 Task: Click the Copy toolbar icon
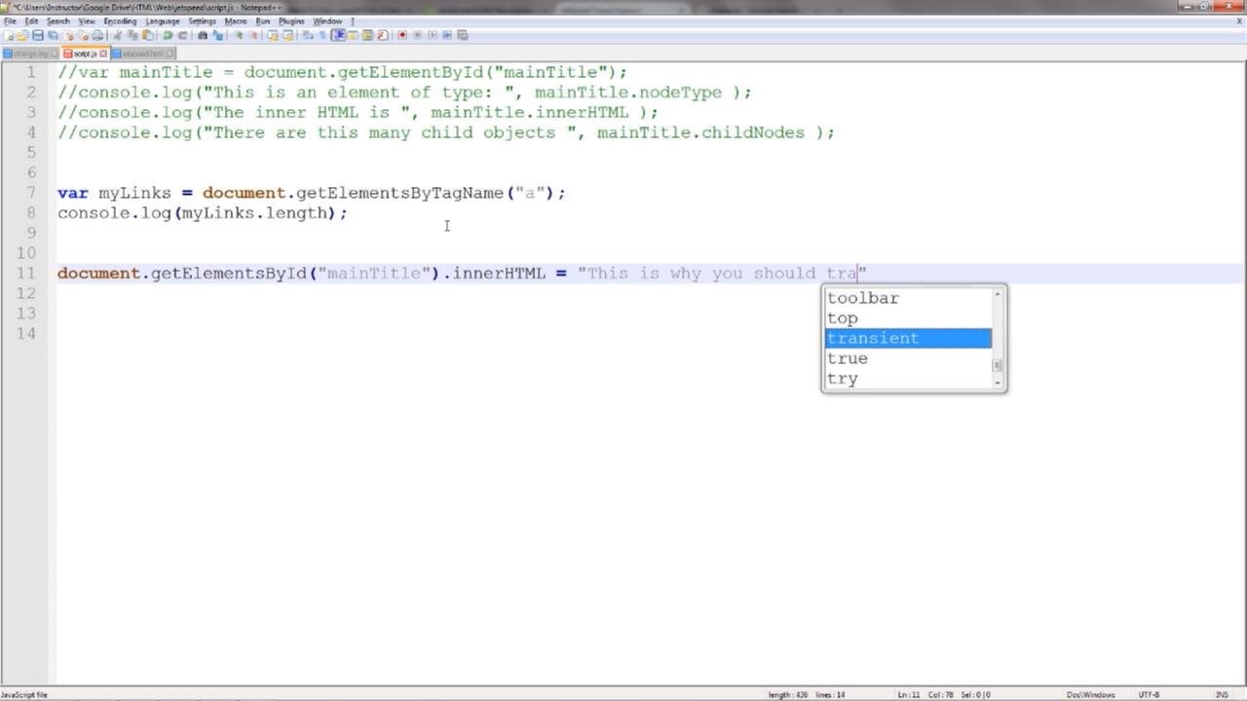(x=132, y=35)
